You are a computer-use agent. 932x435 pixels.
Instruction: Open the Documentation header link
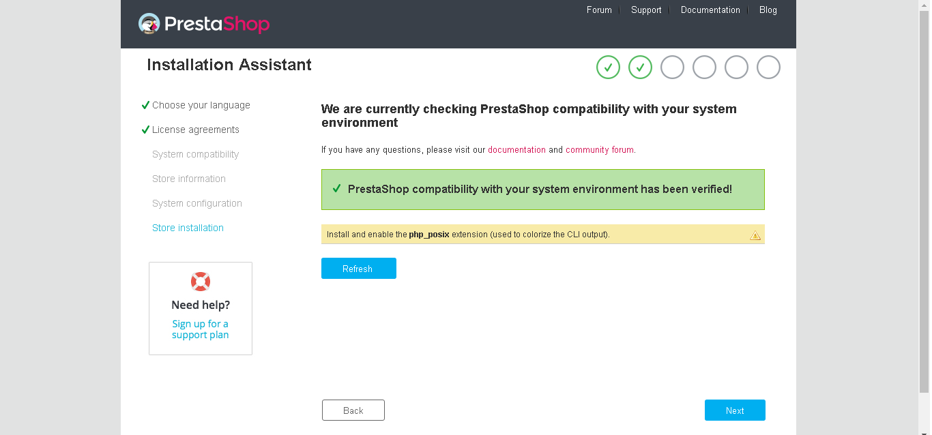710,10
